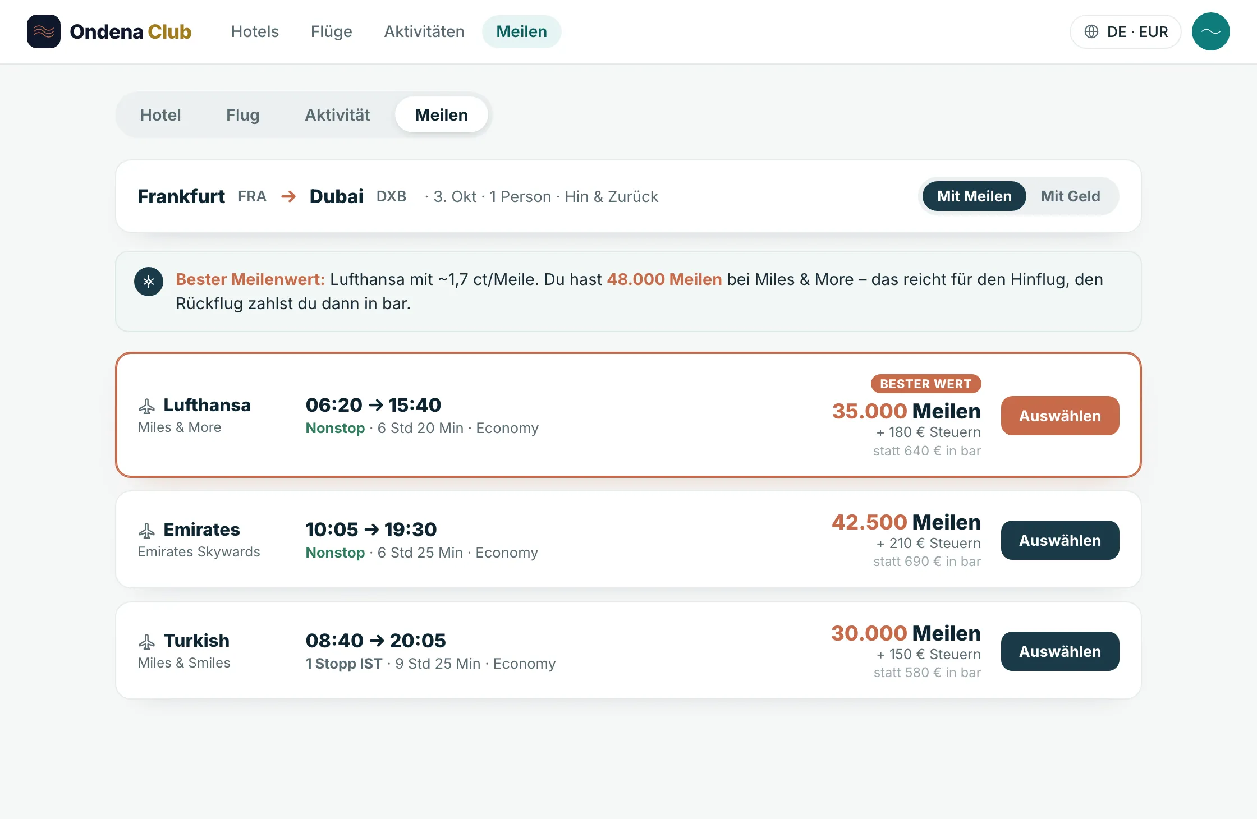The height and width of the screenshot is (819, 1257).
Task: Open the teal profile avatar menu
Action: pyautogui.click(x=1210, y=31)
